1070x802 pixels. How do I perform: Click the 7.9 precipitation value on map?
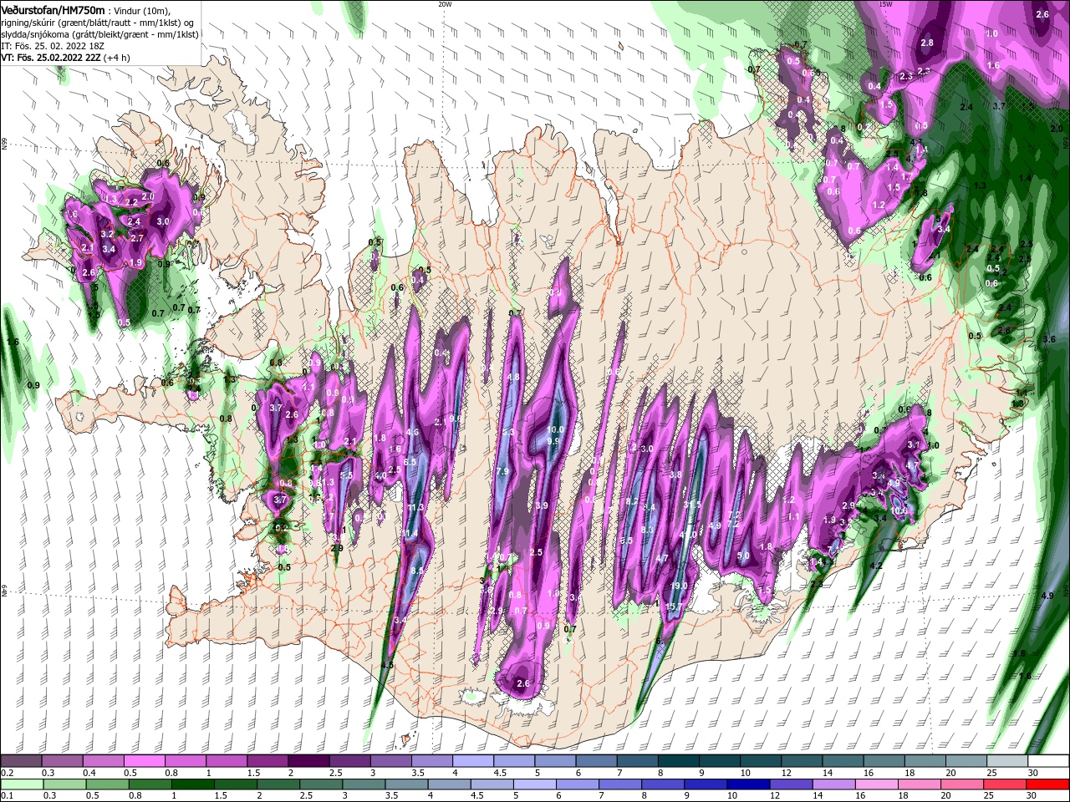(x=502, y=472)
